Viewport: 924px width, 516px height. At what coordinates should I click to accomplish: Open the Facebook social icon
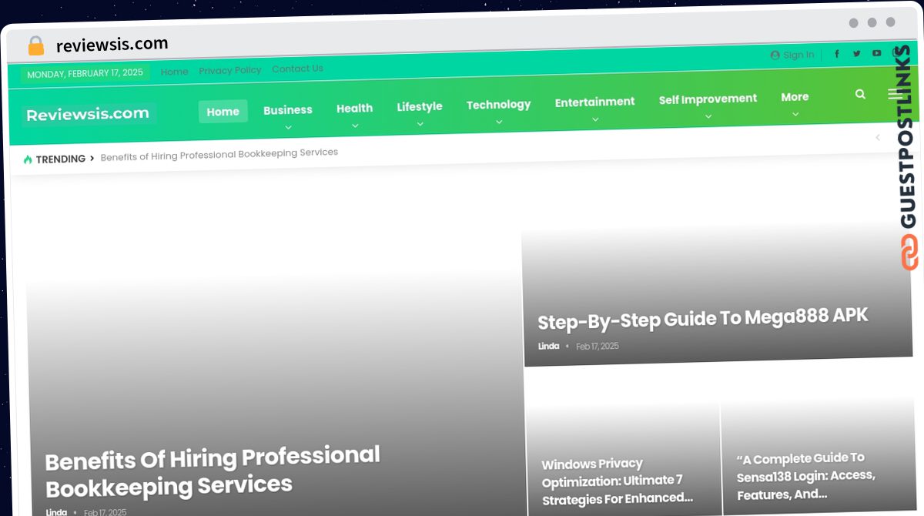(x=837, y=54)
